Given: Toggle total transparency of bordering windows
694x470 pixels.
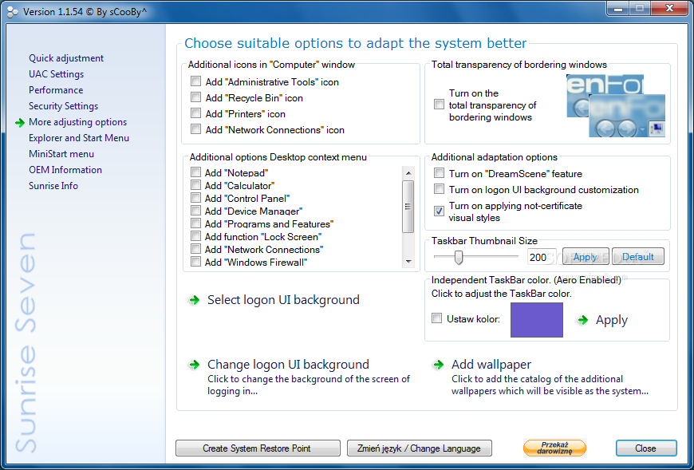Looking at the screenshot, I should [439, 105].
